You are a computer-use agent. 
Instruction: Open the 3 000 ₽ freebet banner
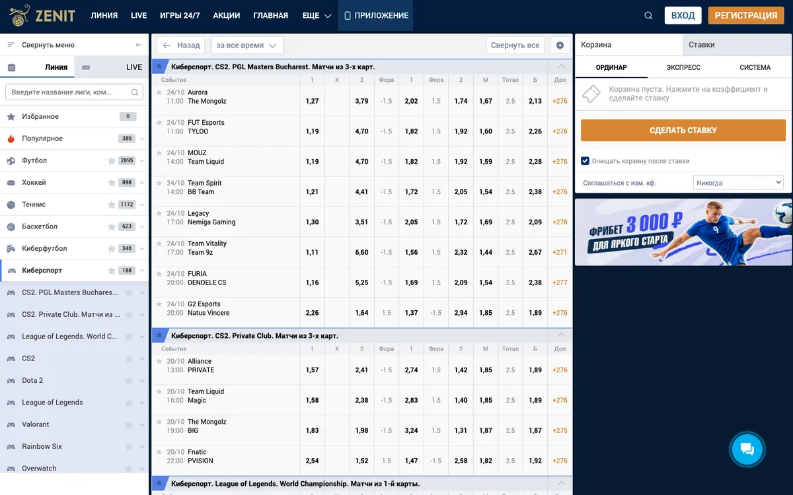[683, 232]
